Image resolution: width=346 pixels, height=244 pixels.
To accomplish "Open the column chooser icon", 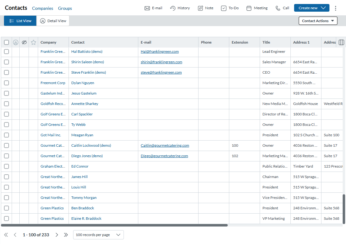I will [x=341, y=42].
